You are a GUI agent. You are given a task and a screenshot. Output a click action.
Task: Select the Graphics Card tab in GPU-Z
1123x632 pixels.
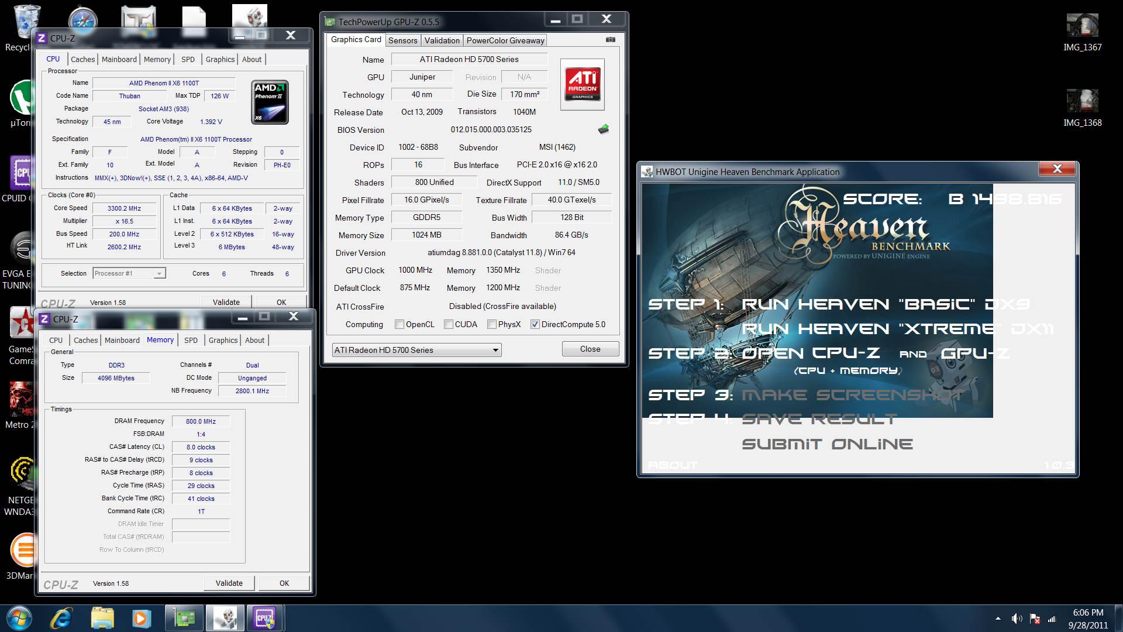pyautogui.click(x=356, y=39)
